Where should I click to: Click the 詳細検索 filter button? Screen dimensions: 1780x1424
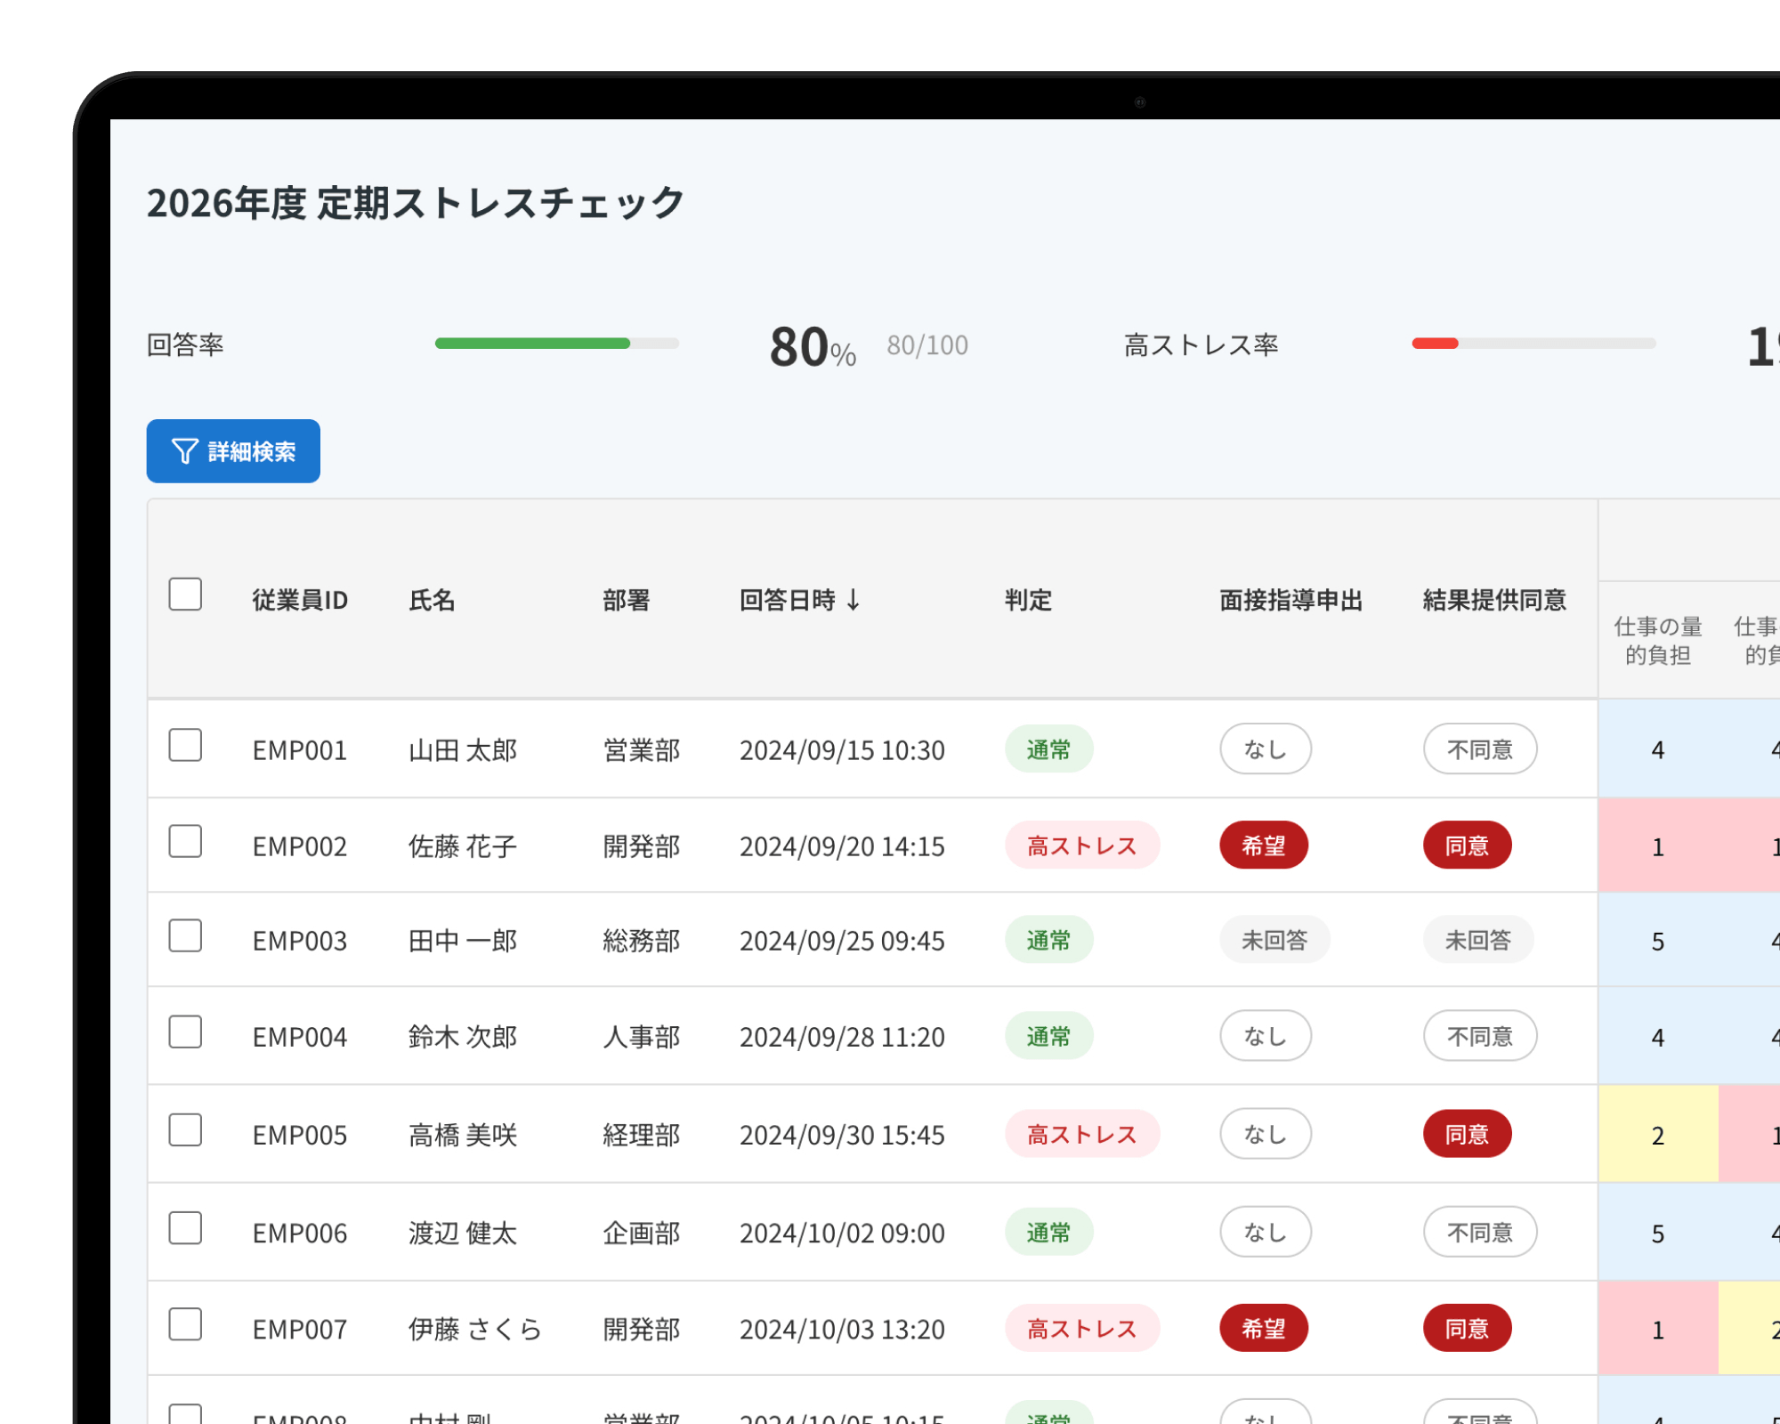click(233, 451)
